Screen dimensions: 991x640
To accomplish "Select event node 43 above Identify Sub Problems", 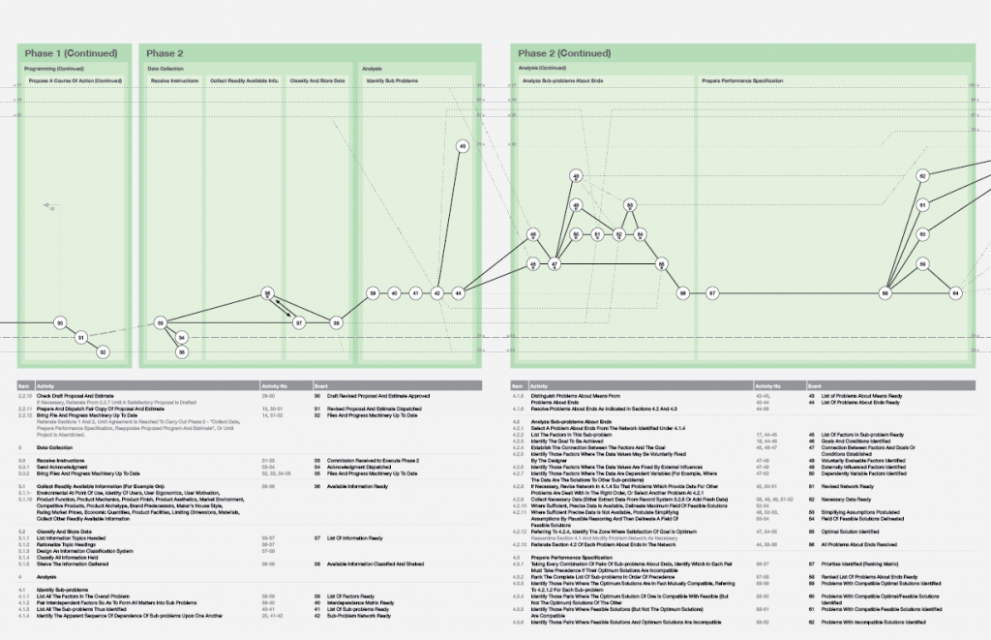I will 462,146.
